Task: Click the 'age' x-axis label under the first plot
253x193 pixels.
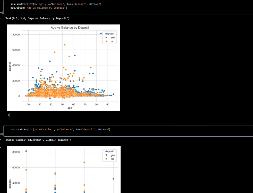Action: click(x=70, y=108)
